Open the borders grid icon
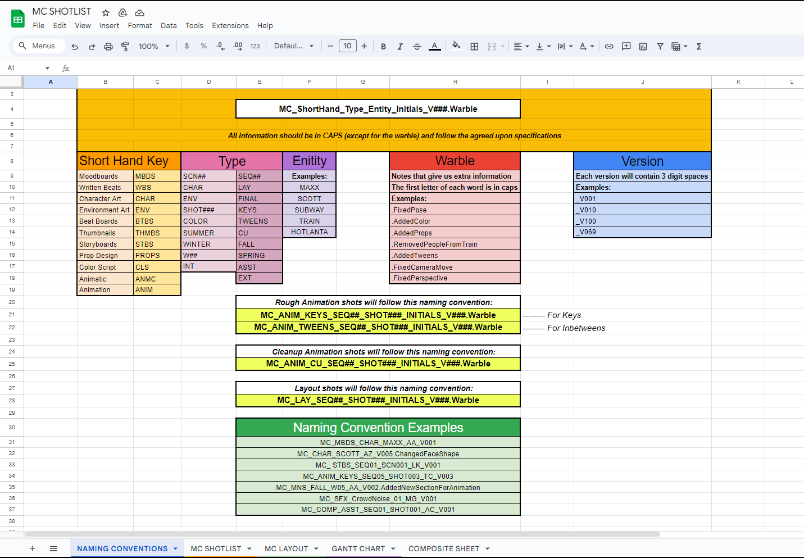The width and height of the screenshot is (804, 558). [x=474, y=47]
